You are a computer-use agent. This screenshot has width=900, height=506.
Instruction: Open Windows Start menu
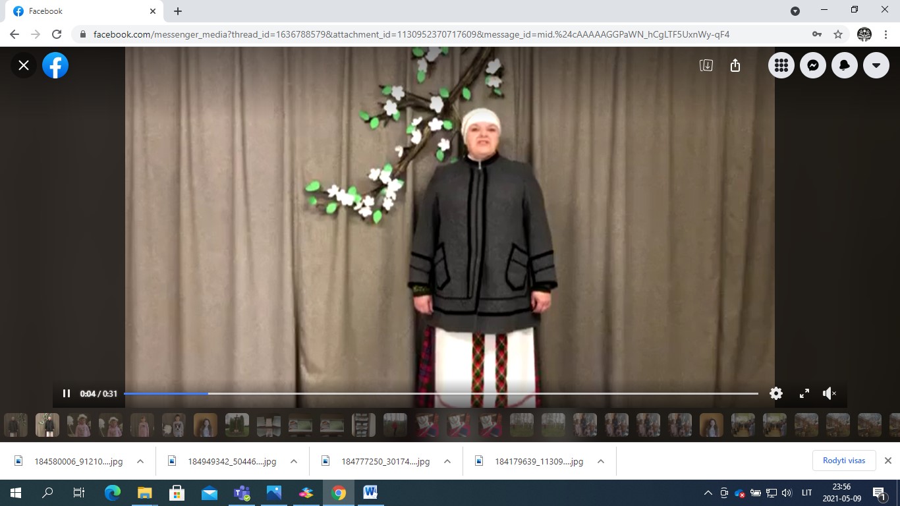(16, 493)
